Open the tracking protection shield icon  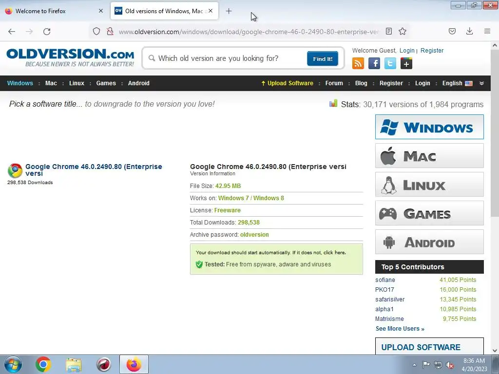(x=96, y=32)
